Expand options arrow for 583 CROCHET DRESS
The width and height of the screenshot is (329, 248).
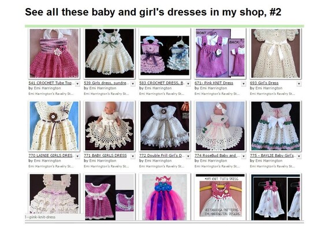pos(188,84)
